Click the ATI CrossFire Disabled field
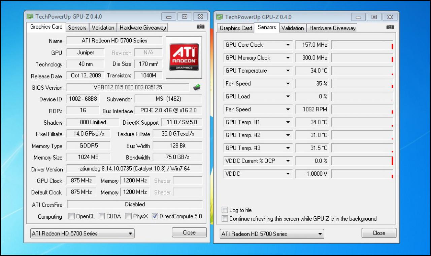Screen dimensions: 431x256 [135, 204]
